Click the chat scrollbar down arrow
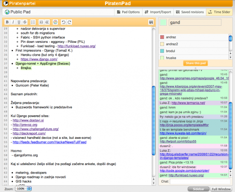The height and width of the screenshot is (192, 235). (230, 175)
